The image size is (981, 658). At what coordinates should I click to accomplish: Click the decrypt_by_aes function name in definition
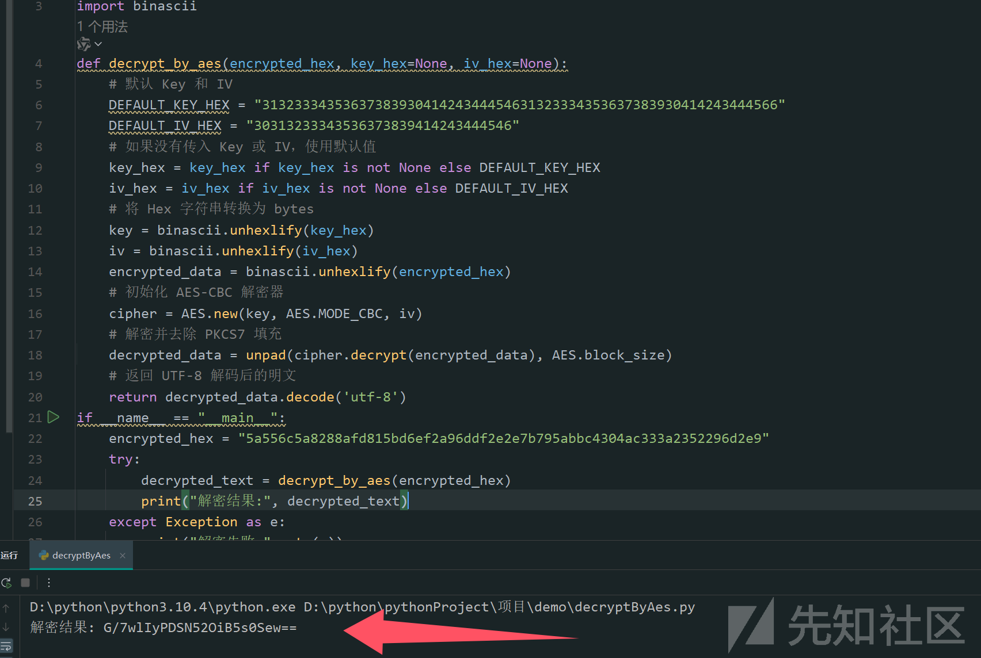point(165,64)
